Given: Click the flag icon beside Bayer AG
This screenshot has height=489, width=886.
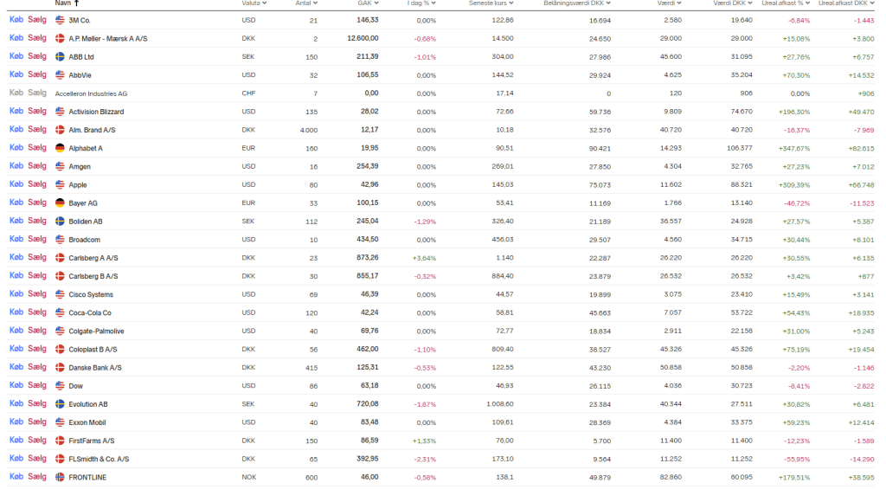Looking at the screenshot, I should 60,203.
